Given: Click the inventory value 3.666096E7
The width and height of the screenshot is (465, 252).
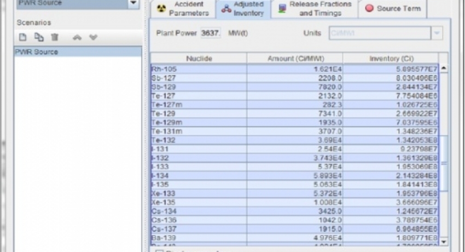Looking at the screenshot, I should coord(417,203).
